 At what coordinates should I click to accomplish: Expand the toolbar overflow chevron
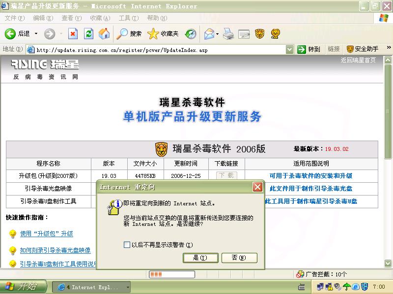[389, 48]
